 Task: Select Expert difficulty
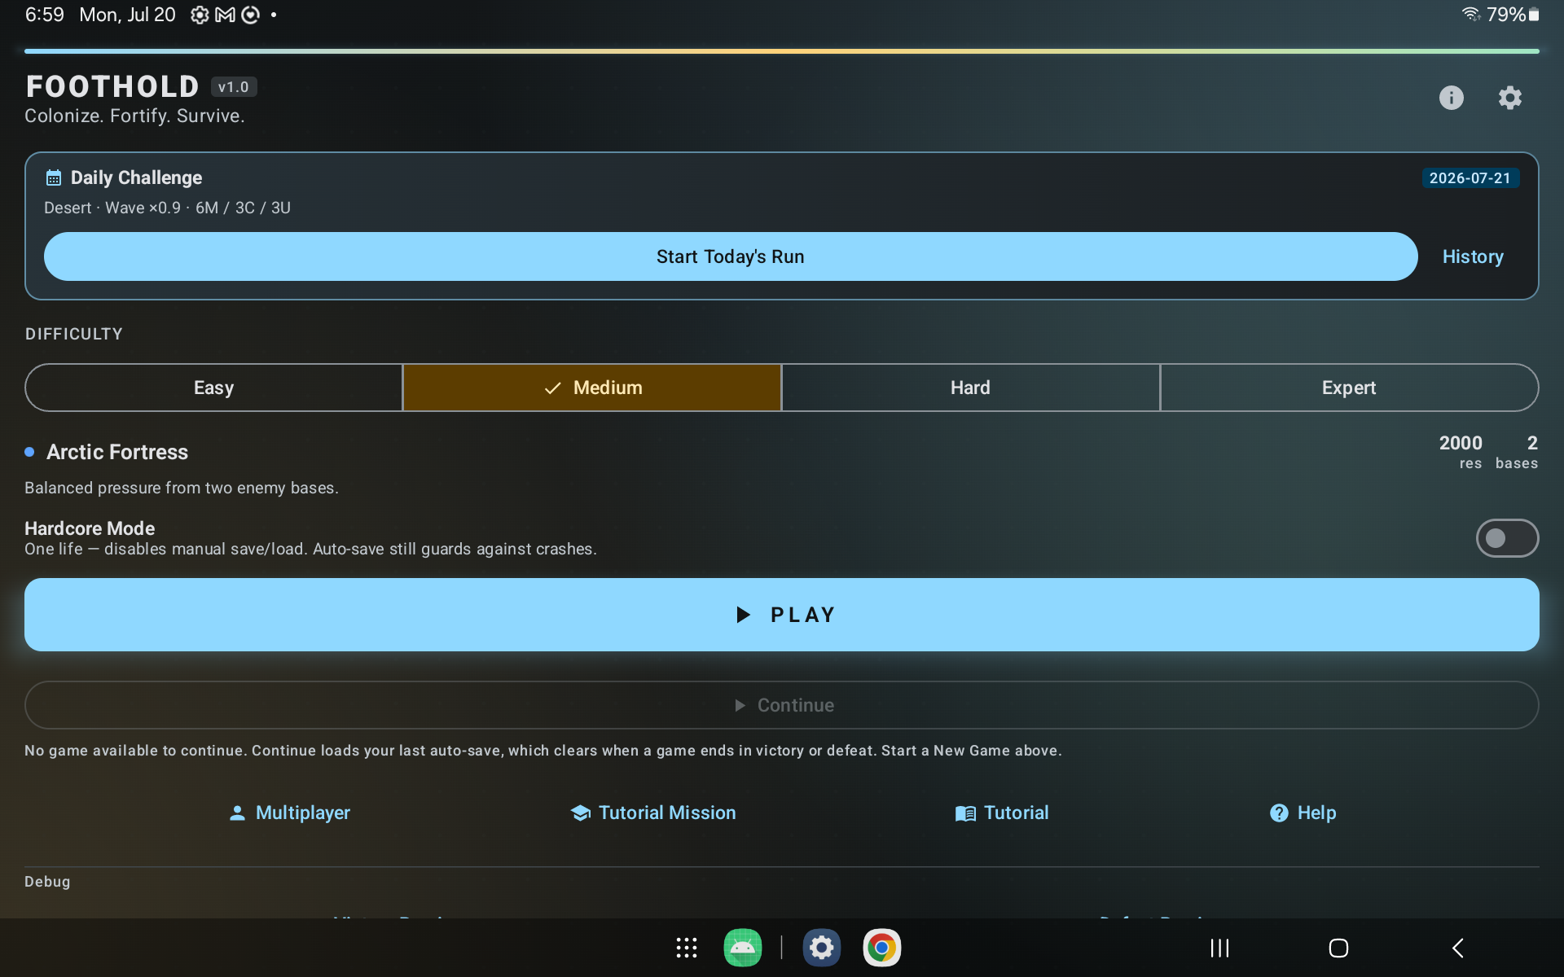(x=1349, y=388)
